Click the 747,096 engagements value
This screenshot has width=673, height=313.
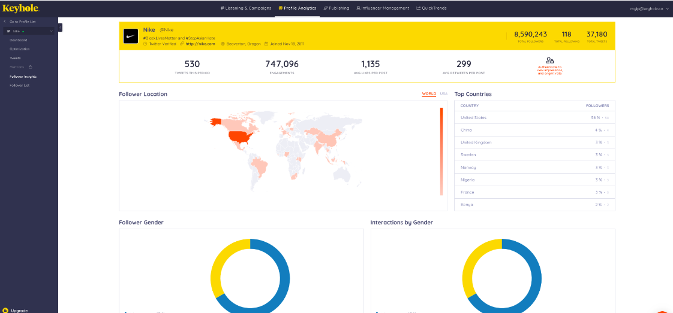pos(282,64)
